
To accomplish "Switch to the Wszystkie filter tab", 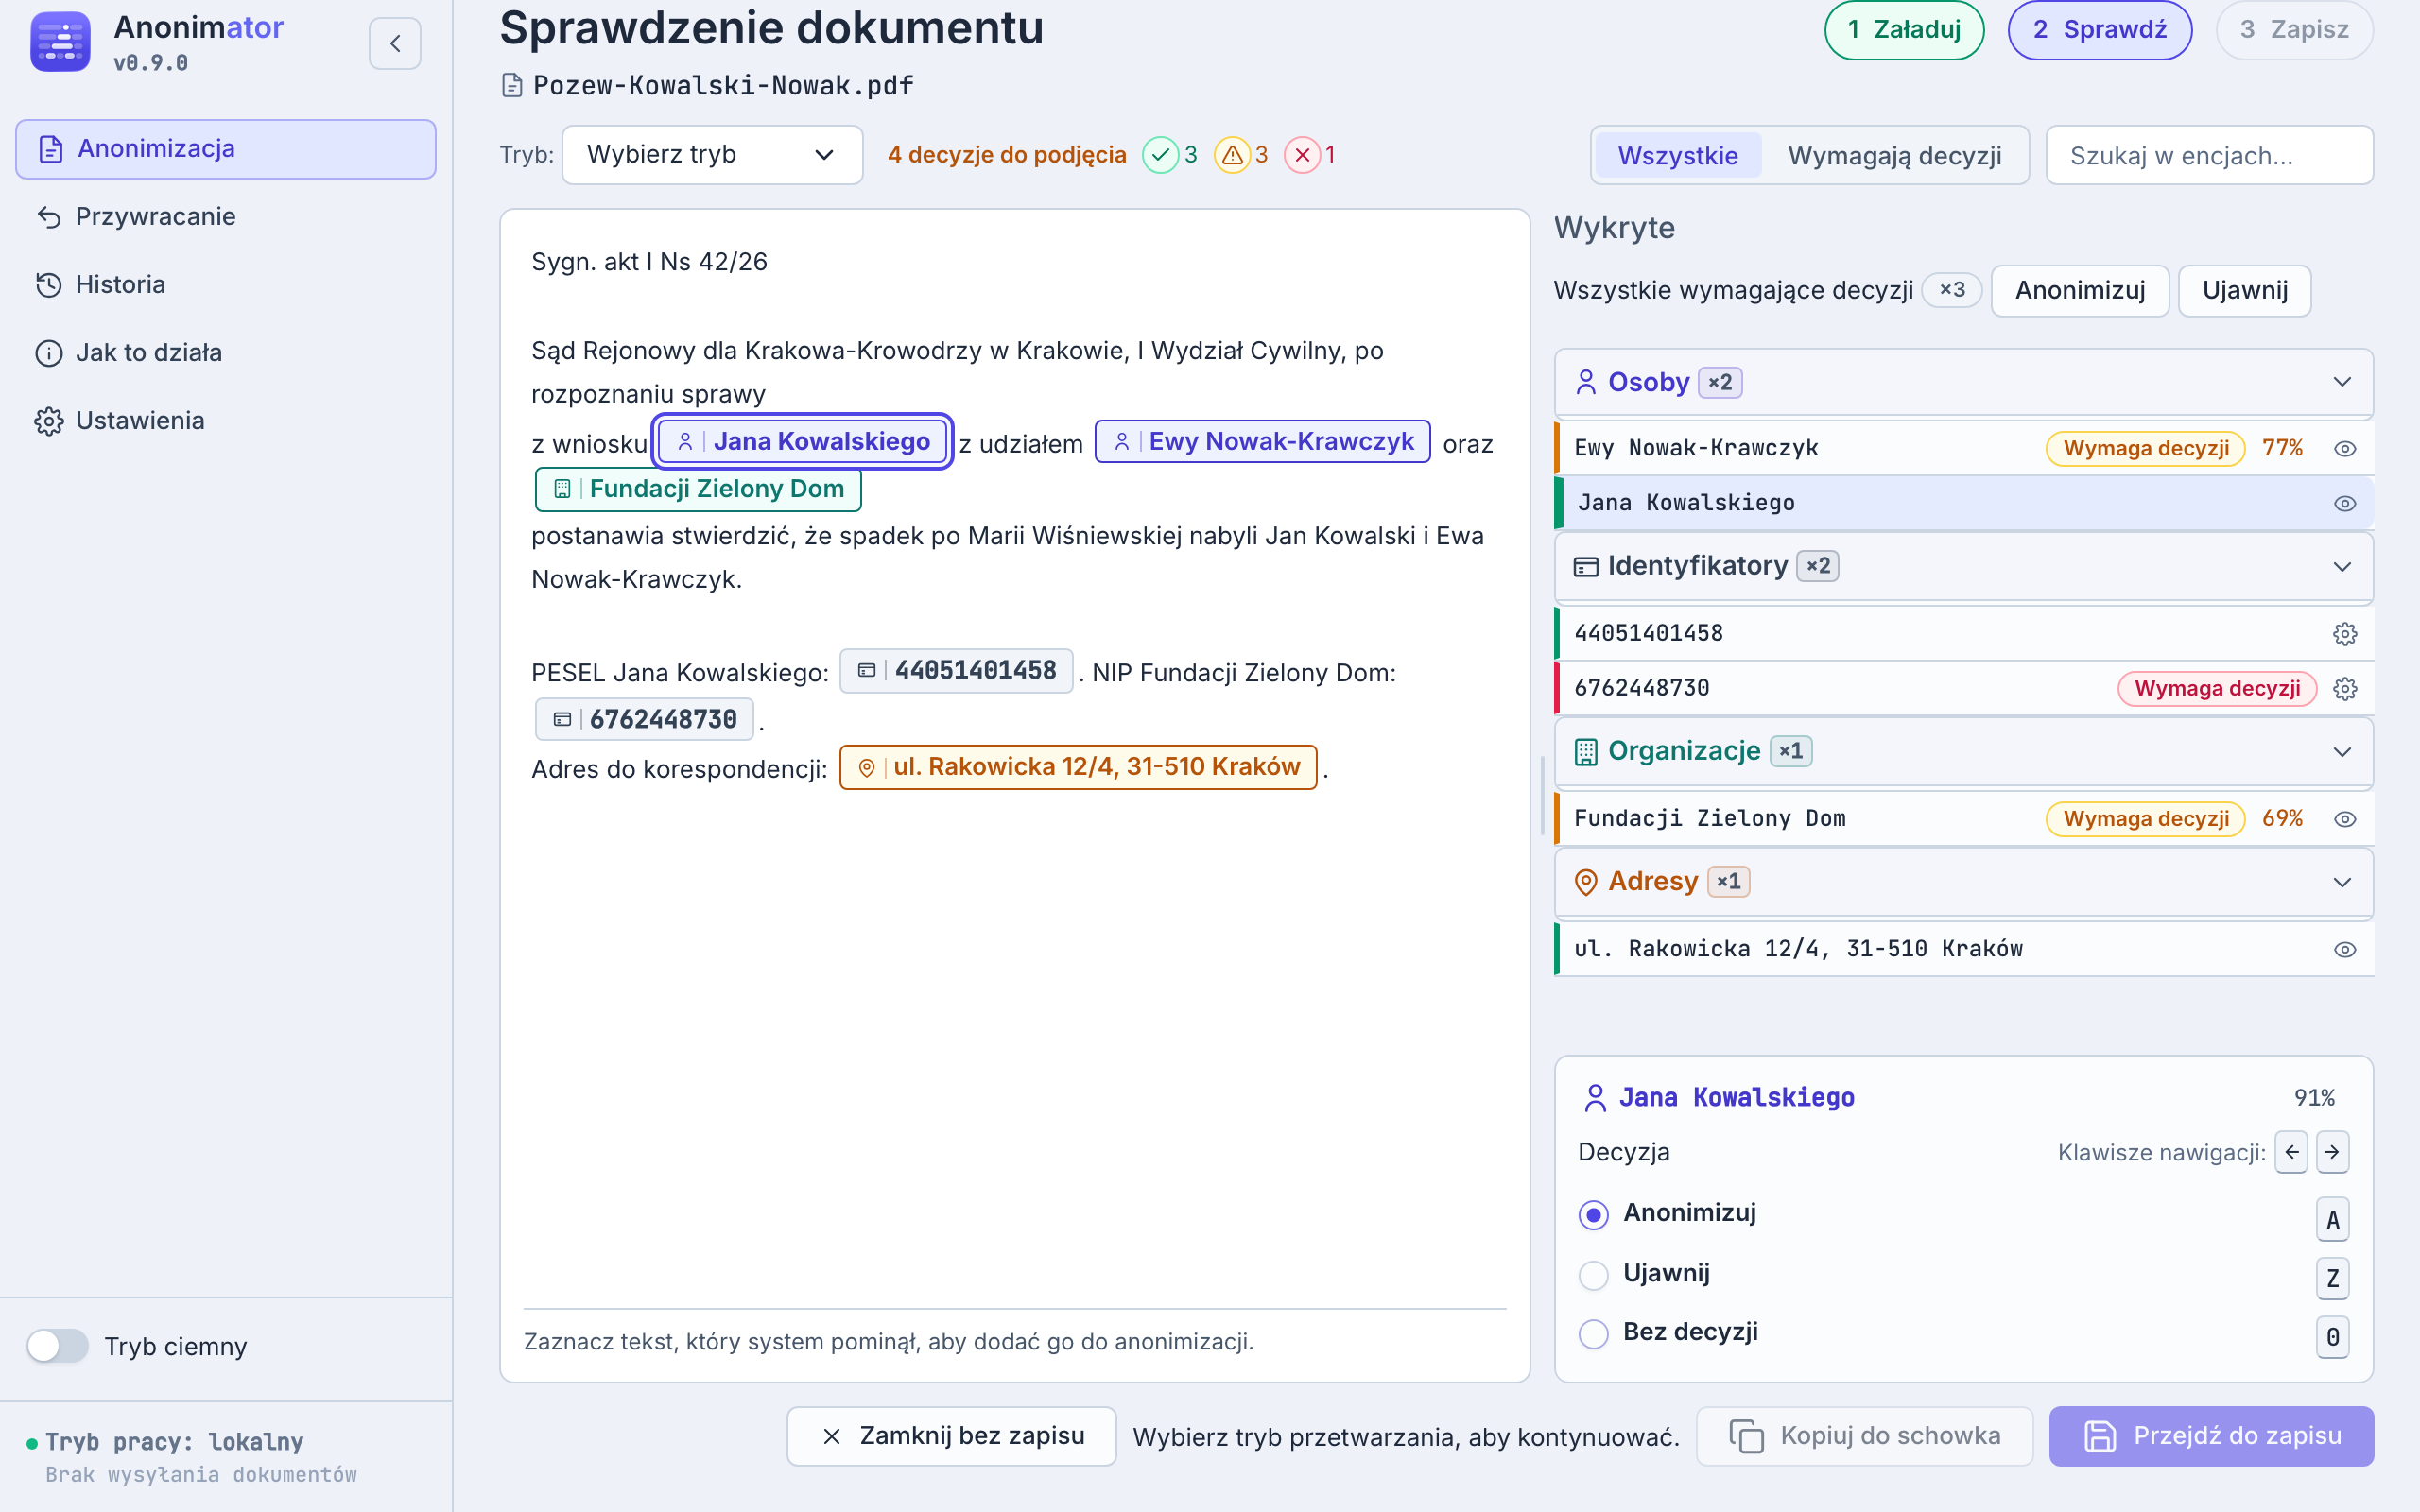I will (x=1677, y=155).
